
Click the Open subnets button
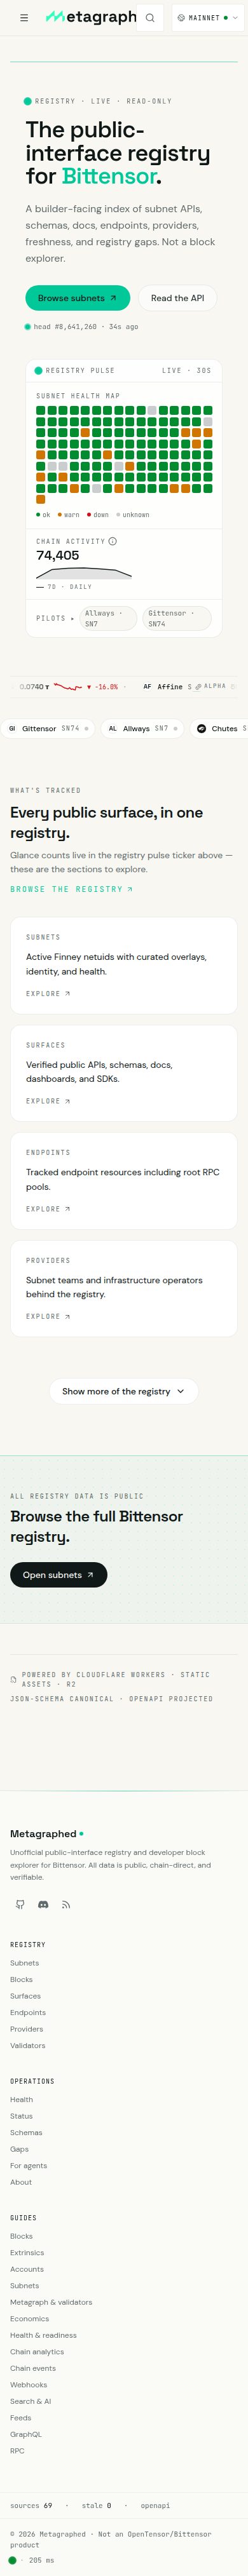(59, 1575)
